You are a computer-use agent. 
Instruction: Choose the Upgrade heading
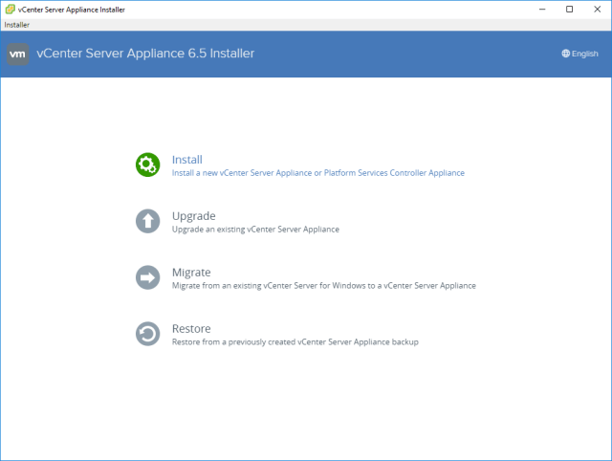pyautogui.click(x=193, y=216)
